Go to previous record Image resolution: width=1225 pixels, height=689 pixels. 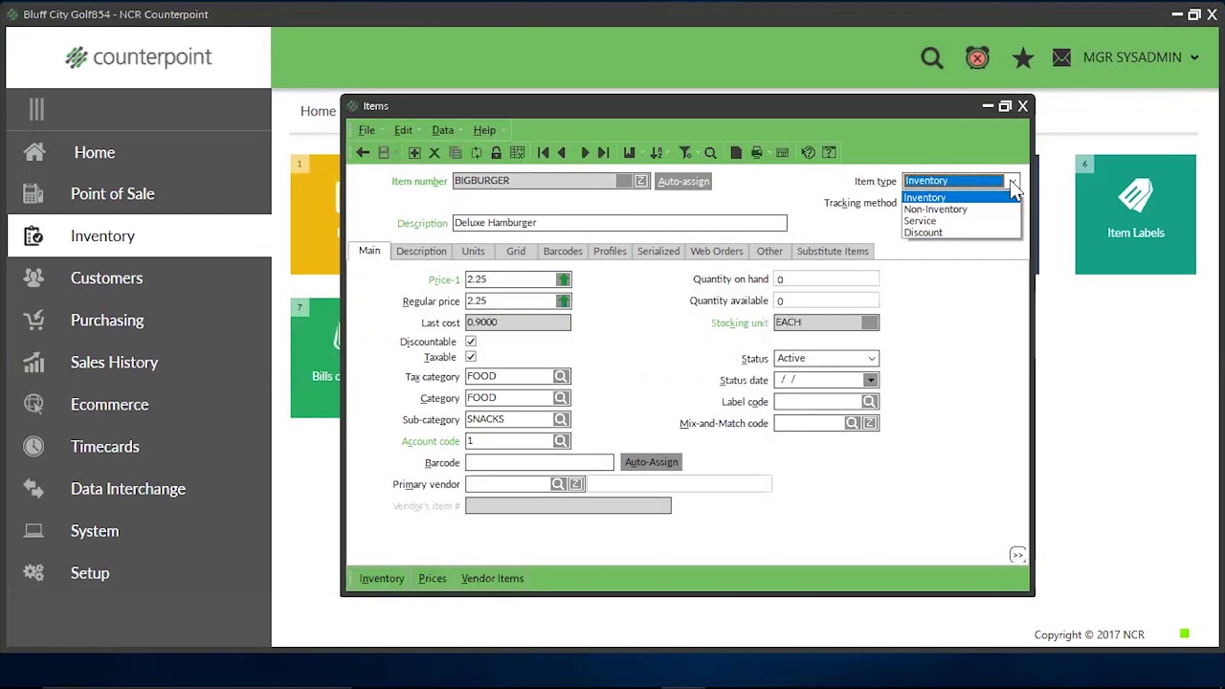pyautogui.click(x=562, y=153)
